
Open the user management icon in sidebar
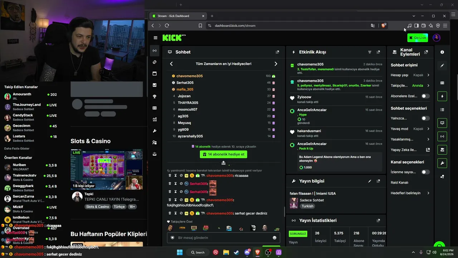[155, 142]
